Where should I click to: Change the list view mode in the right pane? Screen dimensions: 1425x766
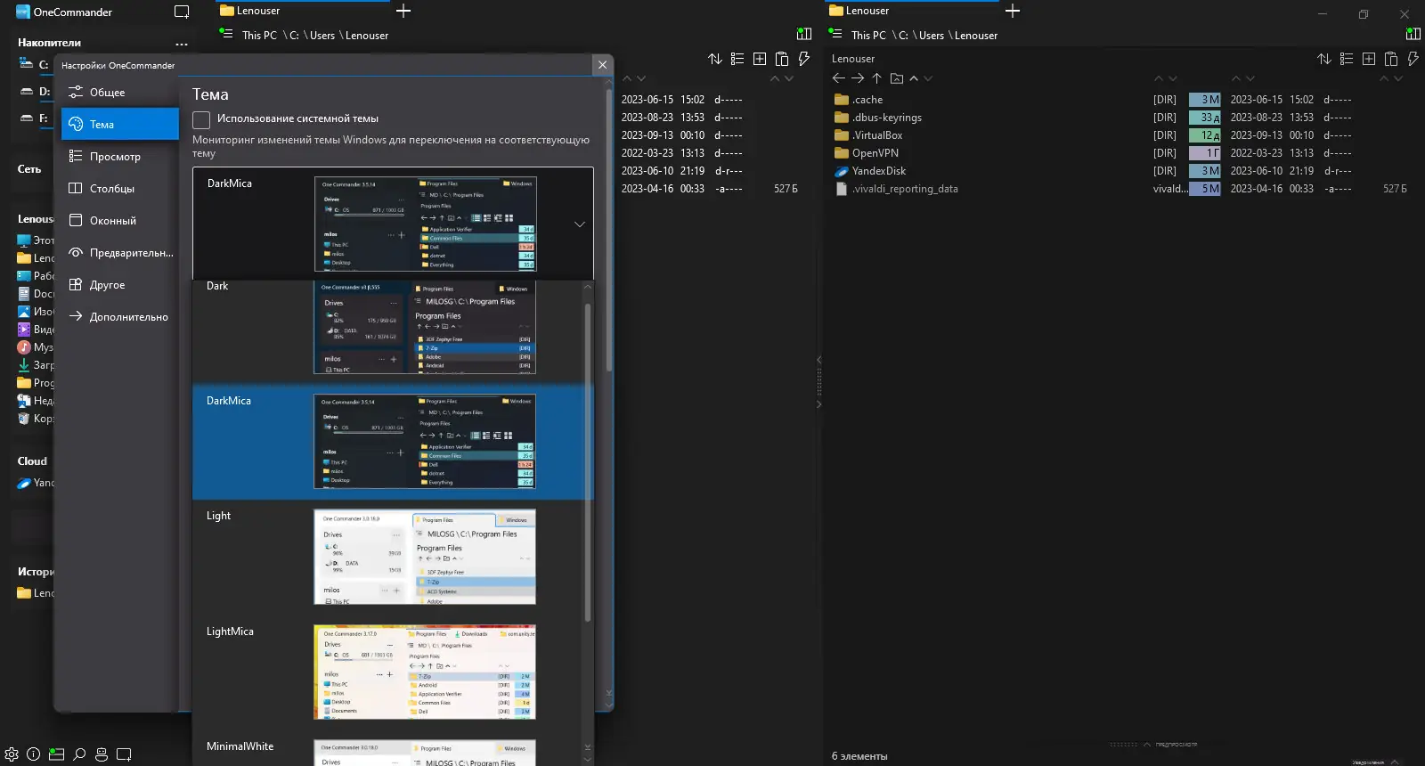(1347, 59)
